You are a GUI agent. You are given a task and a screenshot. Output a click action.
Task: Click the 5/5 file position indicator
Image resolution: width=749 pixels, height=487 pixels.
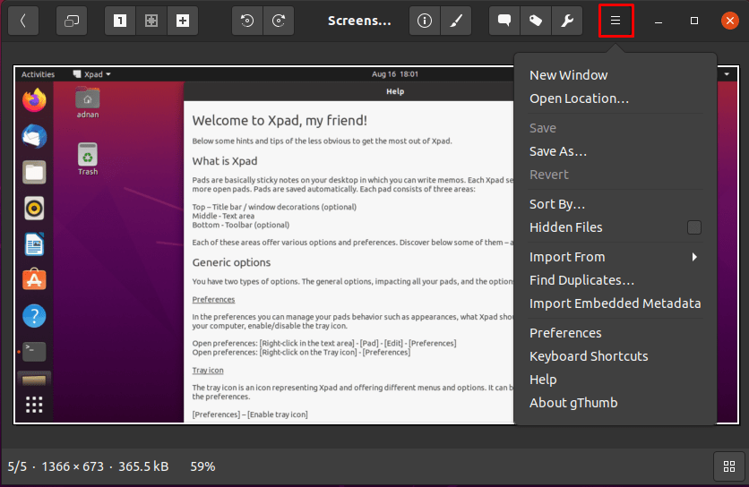(17, 466)
